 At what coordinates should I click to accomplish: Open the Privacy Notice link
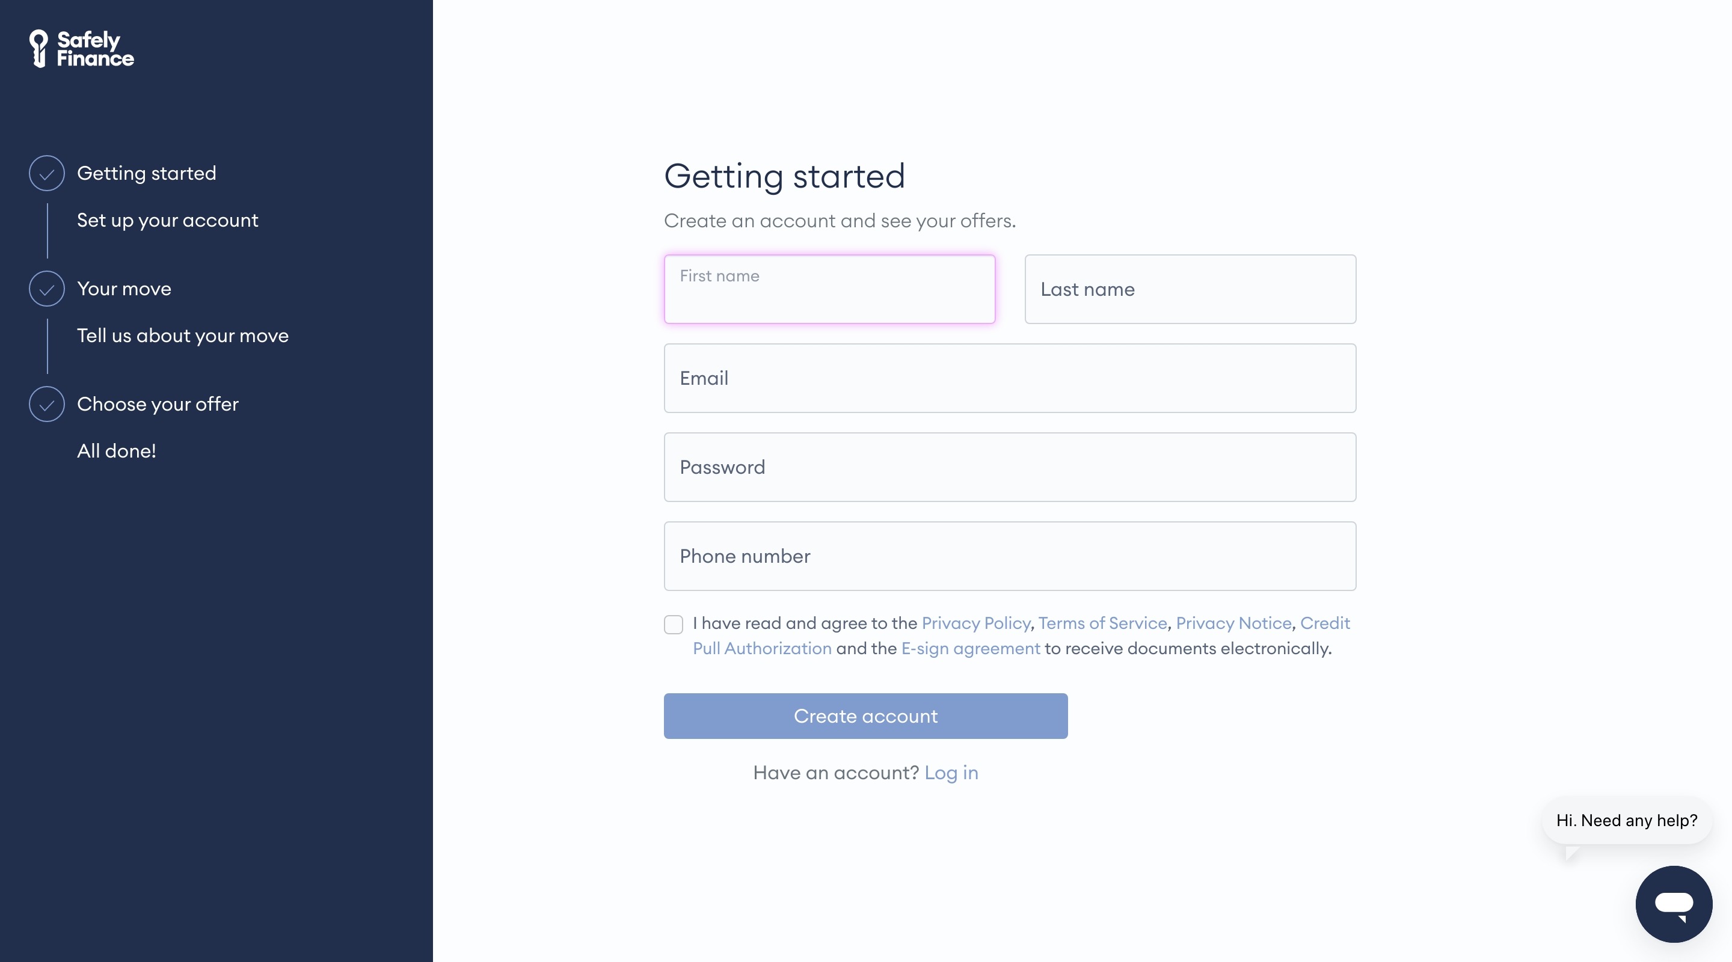[x=1233, y=623]
